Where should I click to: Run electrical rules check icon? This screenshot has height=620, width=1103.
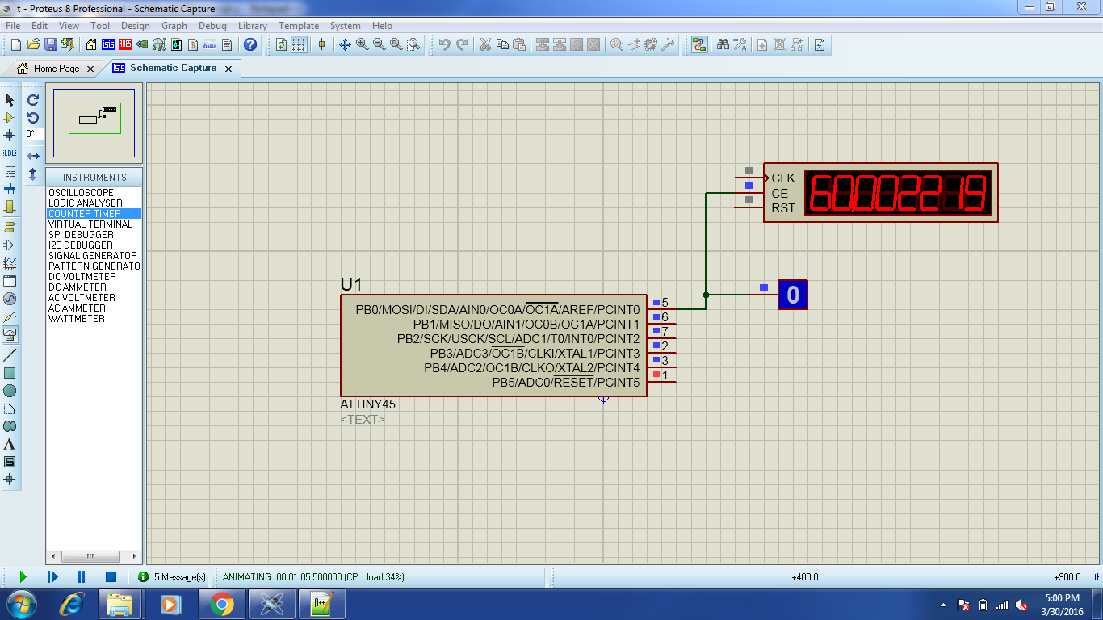[x=820, y=44]
